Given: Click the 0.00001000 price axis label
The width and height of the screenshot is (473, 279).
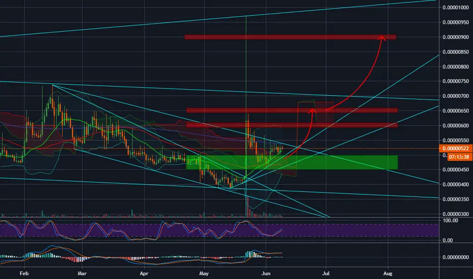Looking at the screenshot, I should [x=456, y=8].
